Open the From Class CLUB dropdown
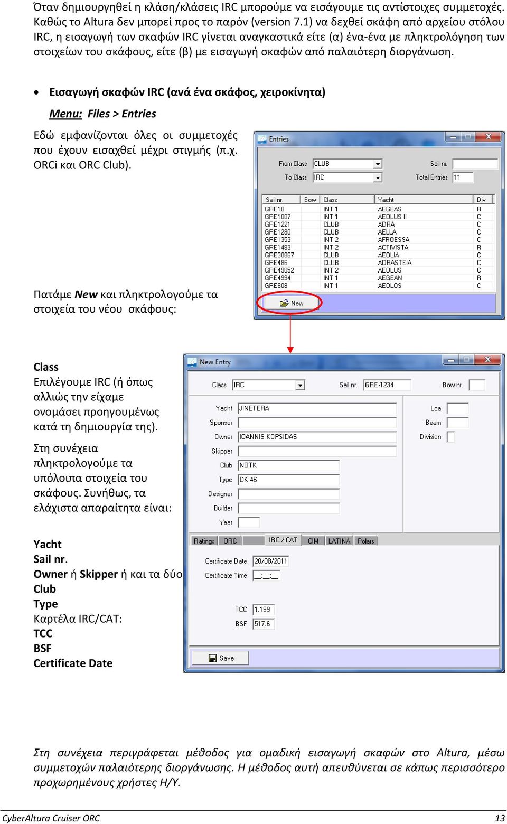The width and height of the screenshot is (507, 824). [378, 164]
